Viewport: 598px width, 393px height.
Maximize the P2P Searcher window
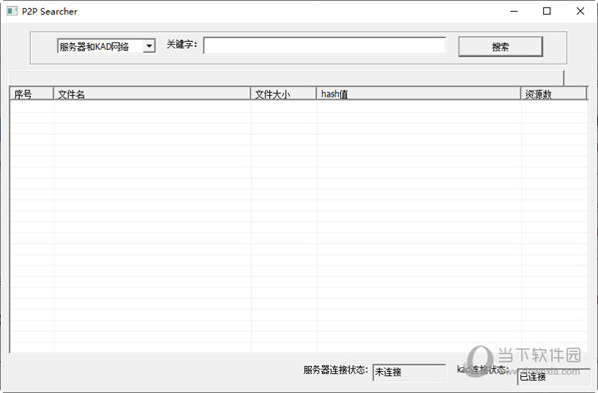pyautogui.click(x=547, y=11)
